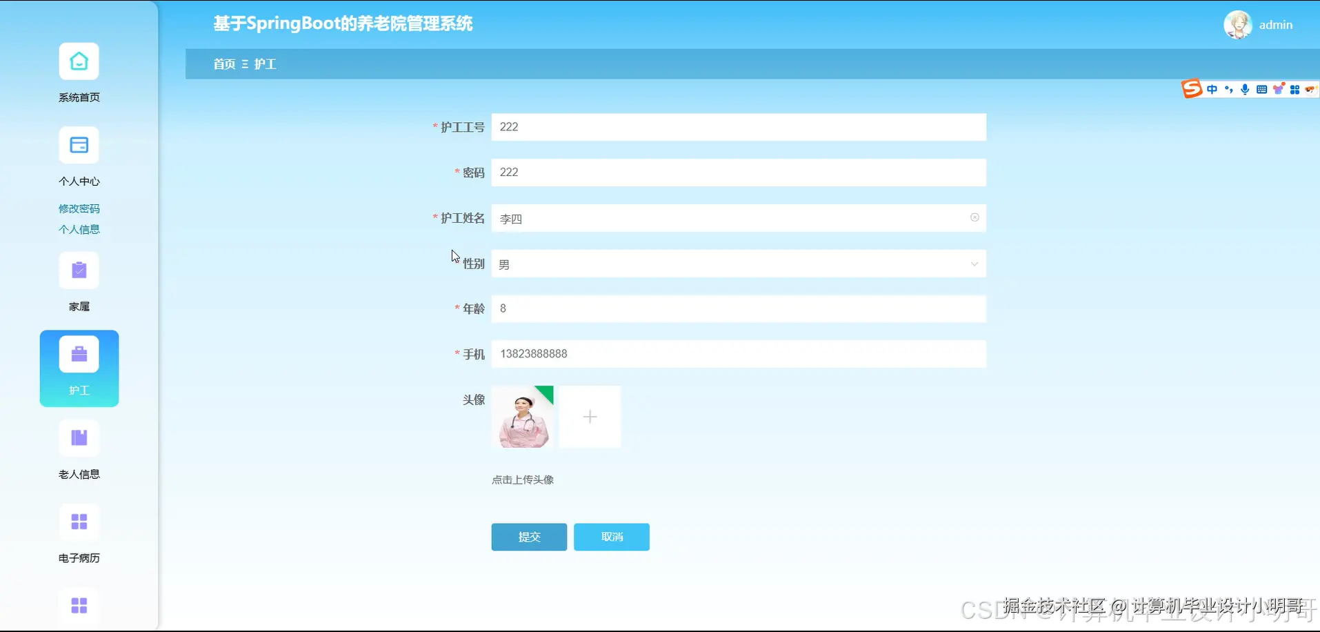Open 个人中心 personal center icon
Screen dimensions: 1320x632
[79, 145]
